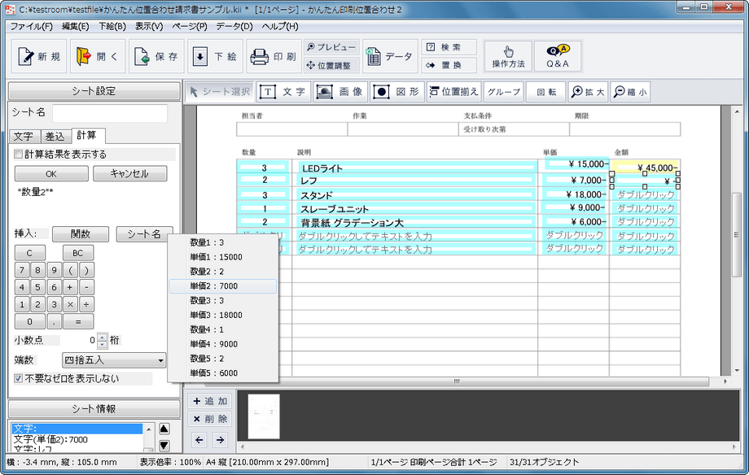Click the × multiply key
Viewport: 749px width, 475px height.
tap(70, 304)
